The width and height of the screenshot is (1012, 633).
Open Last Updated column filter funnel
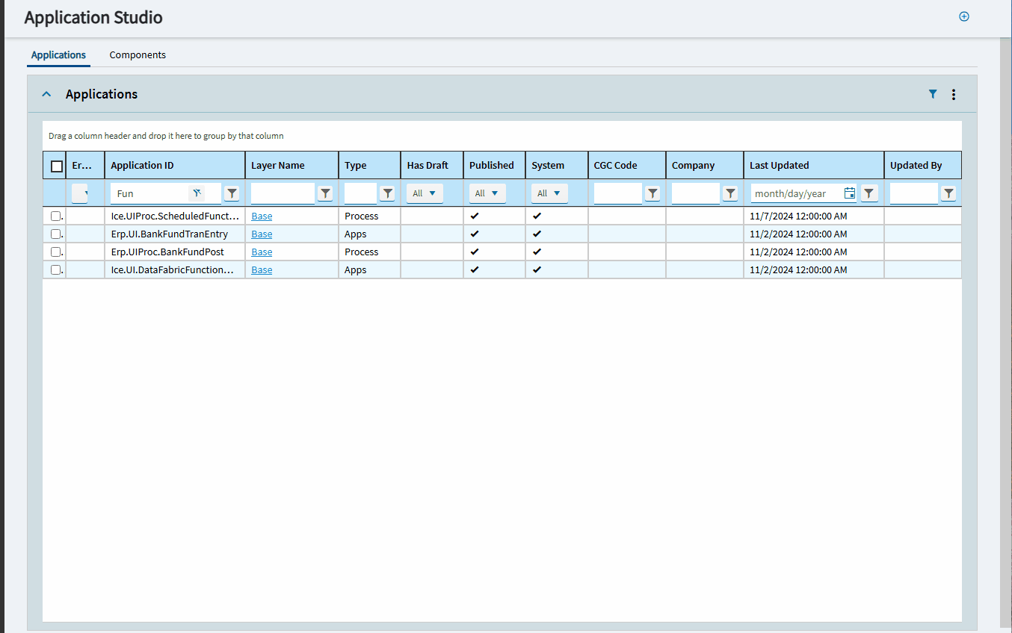click(868, 193)
